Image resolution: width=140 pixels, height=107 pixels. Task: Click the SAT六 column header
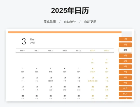pyautogui.click(x=93, y=51)
